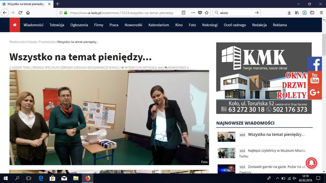Bookmark this page with star icon
Image resolution: width=326 pixels, height=183 pixels.
coord(207,13)
